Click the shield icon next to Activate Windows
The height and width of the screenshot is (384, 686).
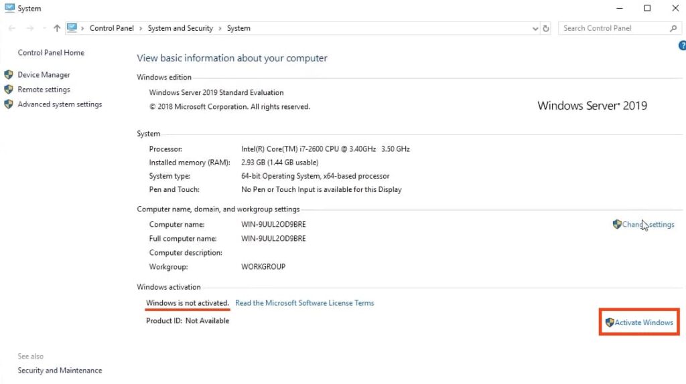pos(609,322)
